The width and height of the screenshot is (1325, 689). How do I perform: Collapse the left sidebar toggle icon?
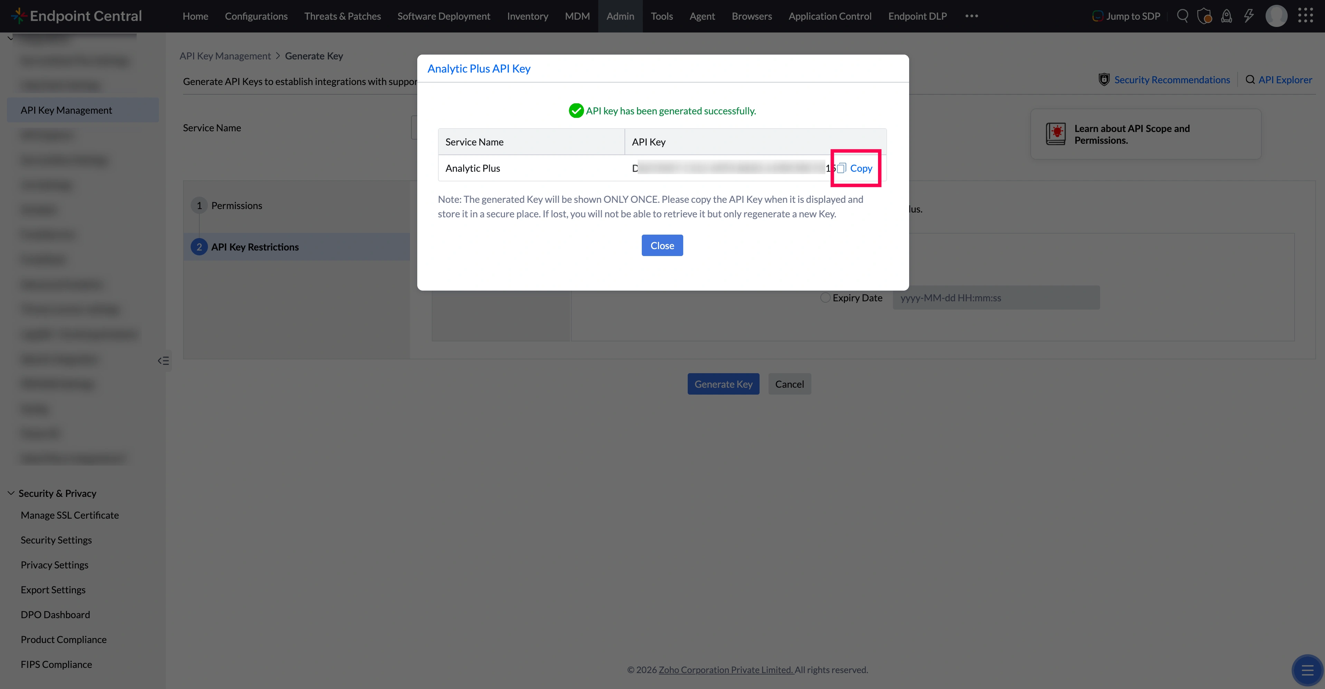[163, 361]
